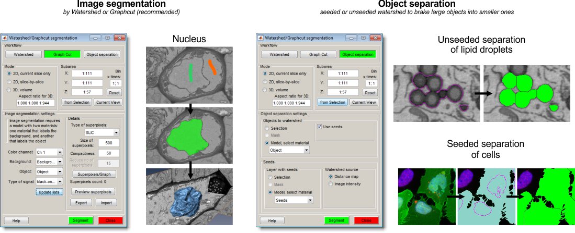Click the Compactness value field
This screenshot has width=575, height=233.
pos(109,153)
